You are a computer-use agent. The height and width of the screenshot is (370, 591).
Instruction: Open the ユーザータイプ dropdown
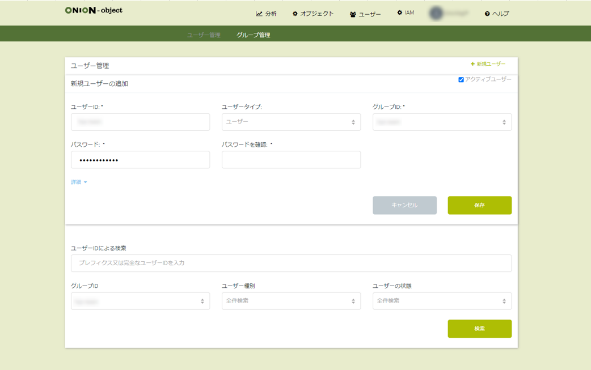coord(291,122)
